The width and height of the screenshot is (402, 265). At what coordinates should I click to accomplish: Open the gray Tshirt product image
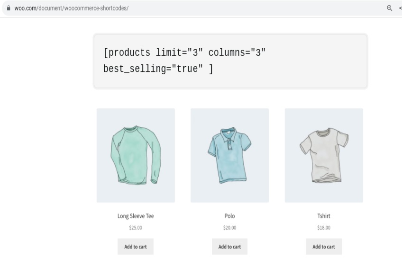[x=324, y=155]
